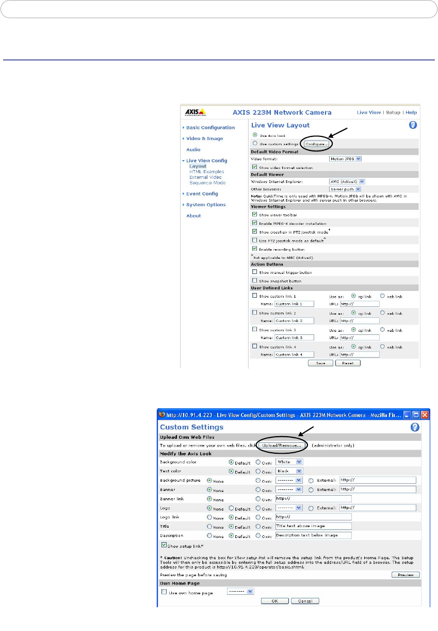Click the Configure... button

(316, 144)
